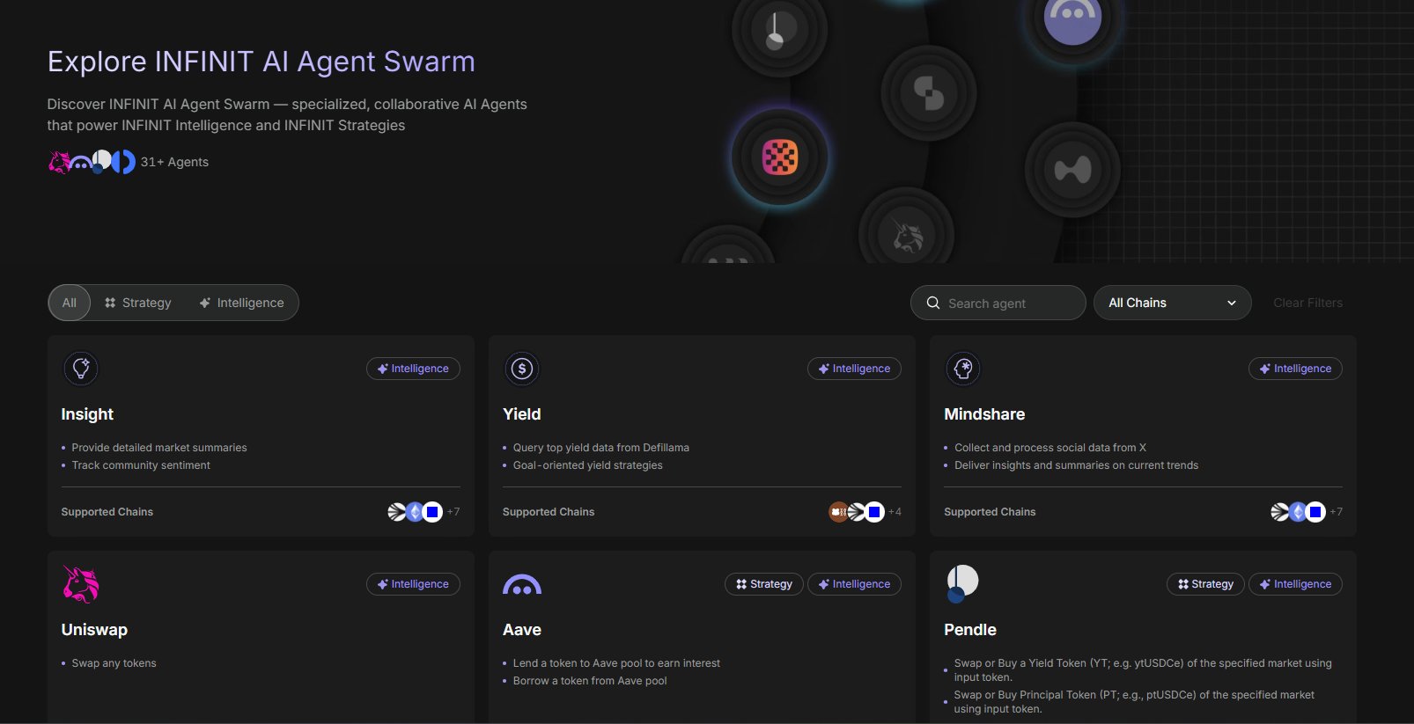Click the Yield agent dollar icon
The height and width of the screenshot is (724, 1414).
[522, 369]
